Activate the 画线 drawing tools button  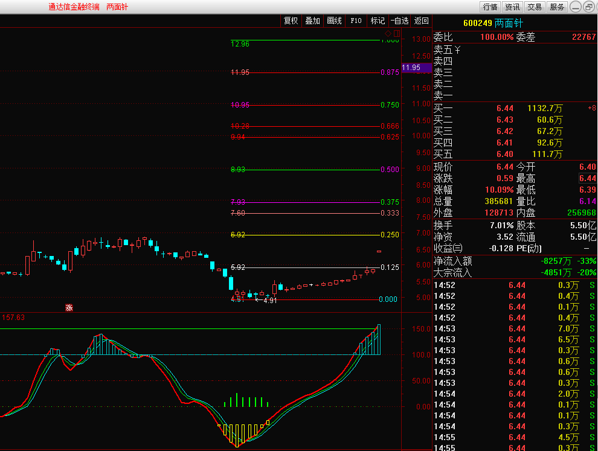click(334, 21)
